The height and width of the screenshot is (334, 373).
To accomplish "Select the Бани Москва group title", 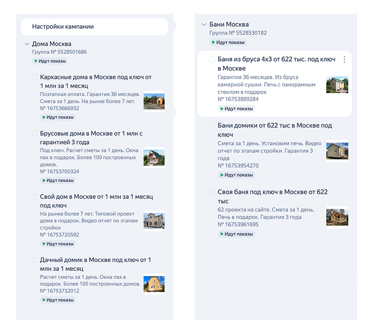I will click(x=229, y=24).
